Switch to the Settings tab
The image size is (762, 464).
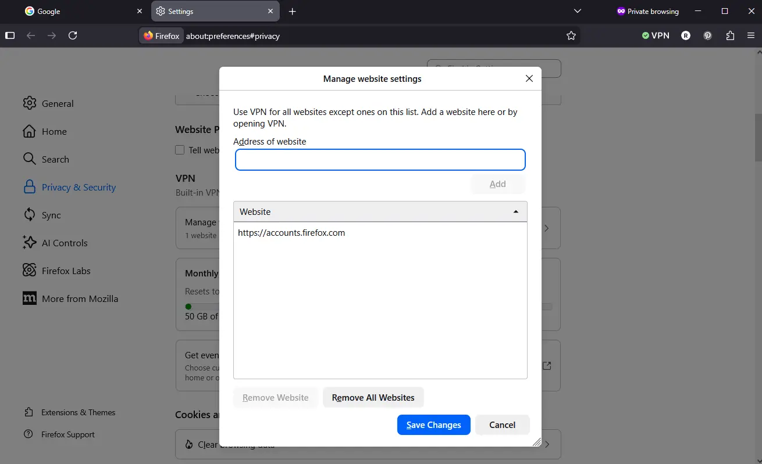pyautogui.click(x=215, y=11)
